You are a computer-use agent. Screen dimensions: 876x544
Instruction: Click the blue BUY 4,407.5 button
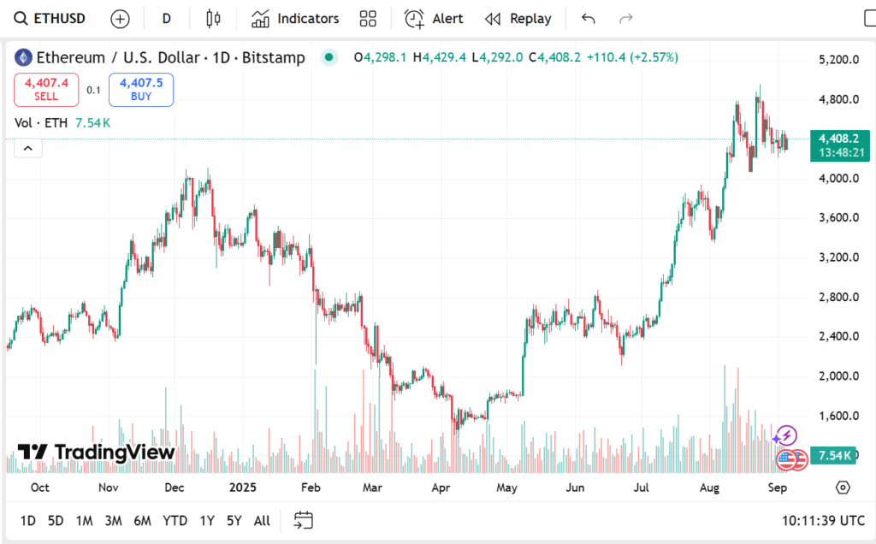click(x=141, y=89)
